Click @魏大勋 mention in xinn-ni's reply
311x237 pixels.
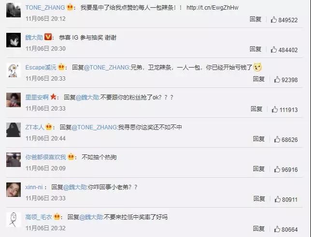click(75, 187)
